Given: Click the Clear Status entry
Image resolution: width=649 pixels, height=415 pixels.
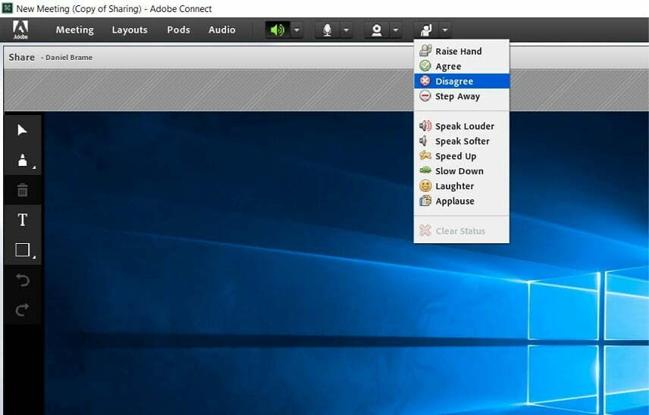Looking at the screenshot, I should coord(462,231).
